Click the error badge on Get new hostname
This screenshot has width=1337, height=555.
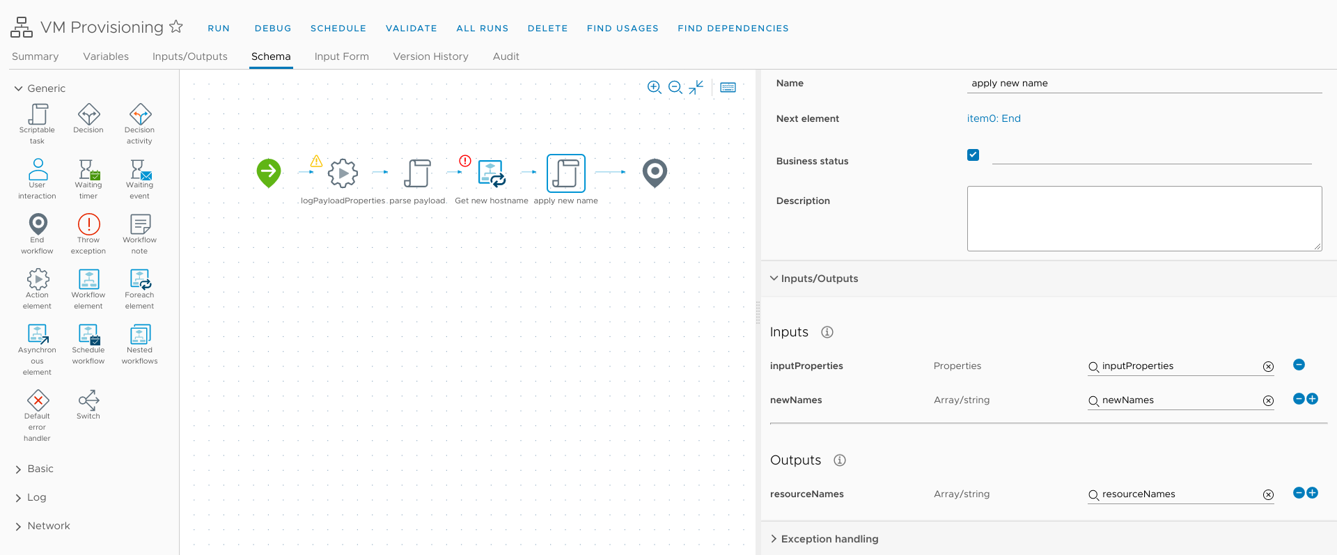coord(465,161)
